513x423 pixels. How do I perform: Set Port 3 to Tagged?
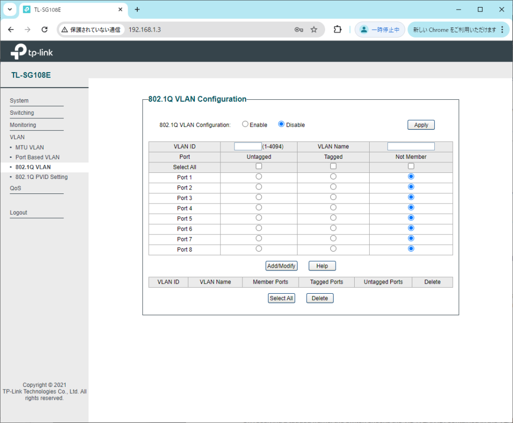(x=333, y=197)
